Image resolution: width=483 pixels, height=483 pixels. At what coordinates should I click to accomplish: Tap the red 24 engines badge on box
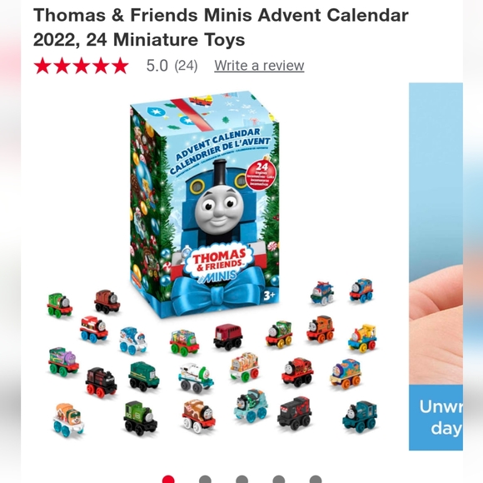tap(261, 175)
